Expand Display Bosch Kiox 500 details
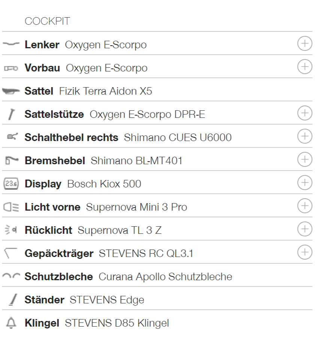The height and width of the screenshot is (355, 334). click(x=305, y=183)
